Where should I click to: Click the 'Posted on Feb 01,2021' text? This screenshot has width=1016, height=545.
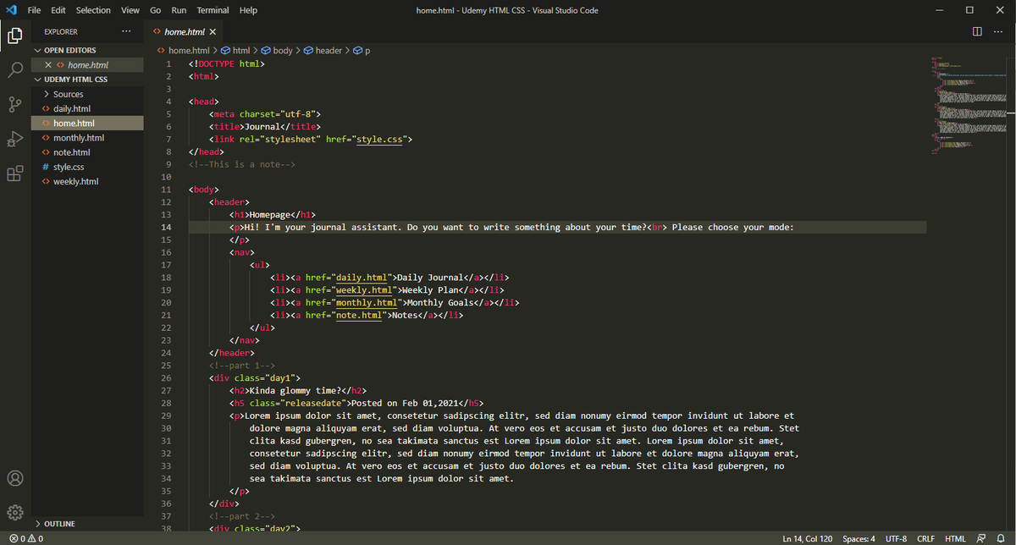(x=405, y=403)
